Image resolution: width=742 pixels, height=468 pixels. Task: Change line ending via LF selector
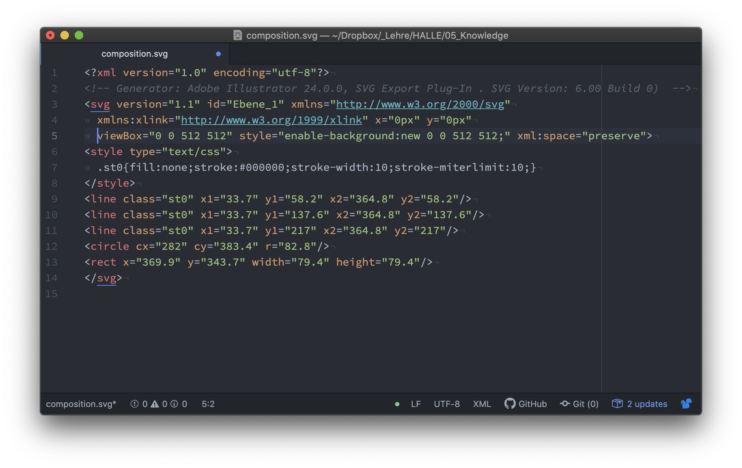point(416,404)
